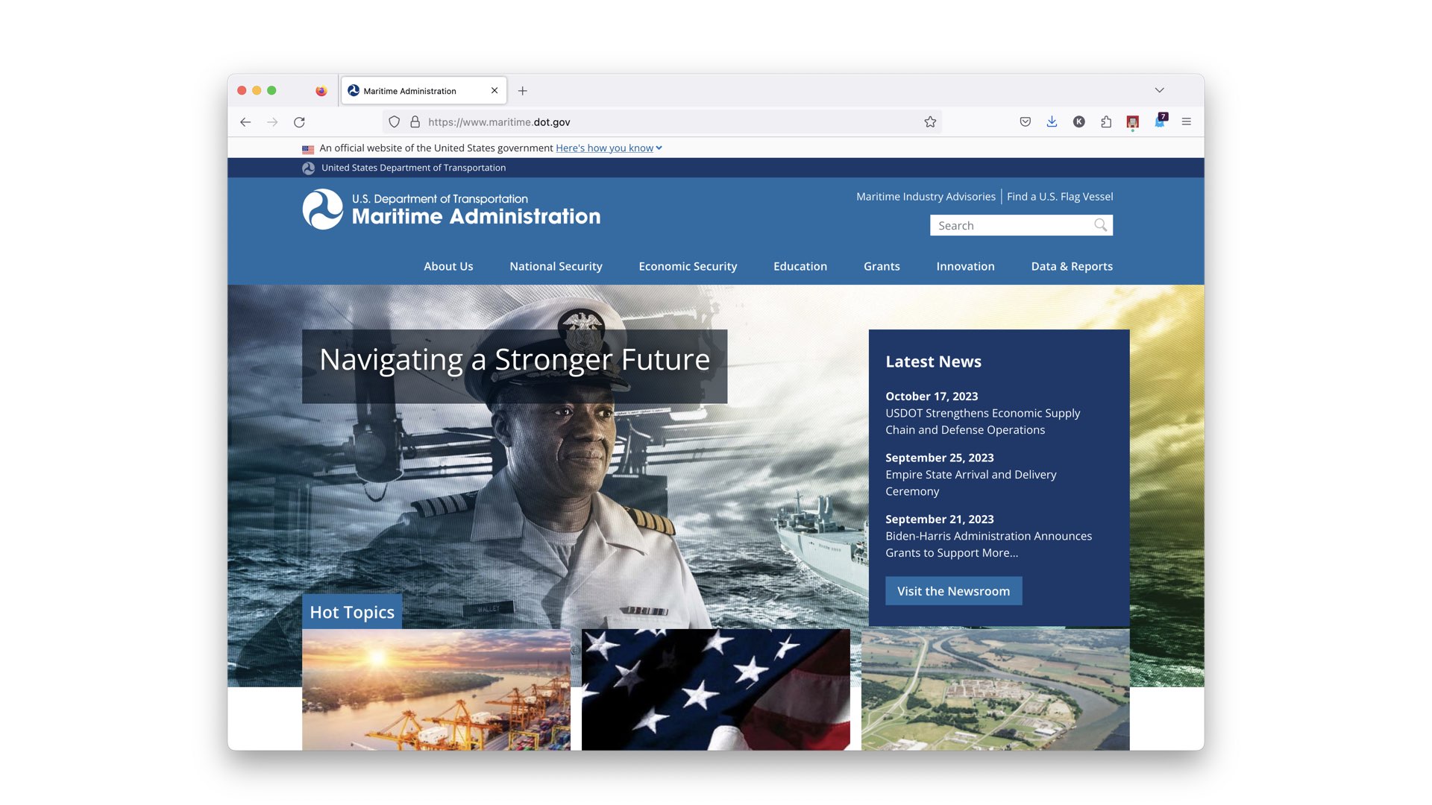Open the Innovation menu
This screenshot has width=1432, height=805.
[x=965, y=266]
